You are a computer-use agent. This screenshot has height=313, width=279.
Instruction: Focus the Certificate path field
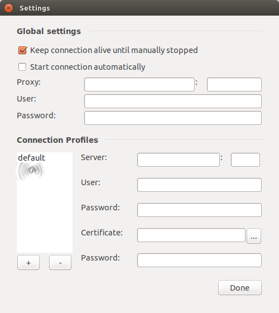point(191,235)
